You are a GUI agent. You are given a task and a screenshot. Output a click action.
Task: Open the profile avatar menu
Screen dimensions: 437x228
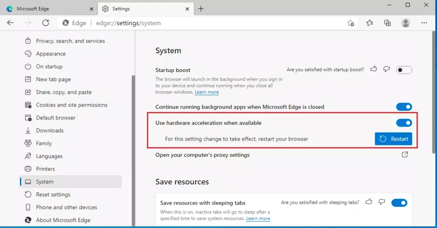pyautogui.click(x=405, y=23)
